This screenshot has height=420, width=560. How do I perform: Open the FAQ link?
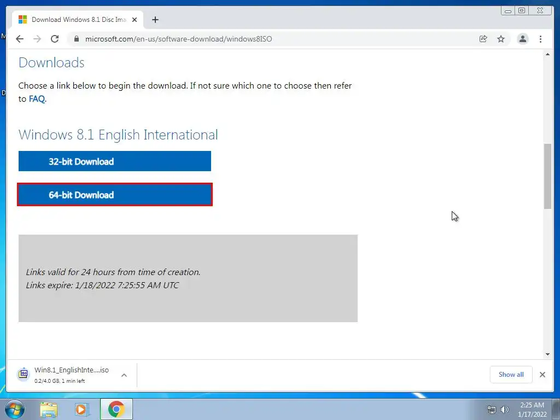(37, 99)
